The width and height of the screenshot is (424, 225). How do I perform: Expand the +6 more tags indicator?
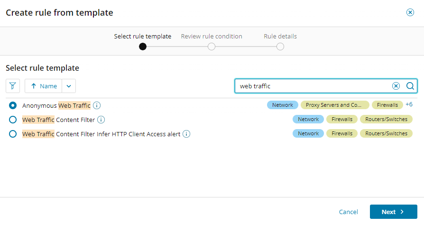[x=409, y=104]
